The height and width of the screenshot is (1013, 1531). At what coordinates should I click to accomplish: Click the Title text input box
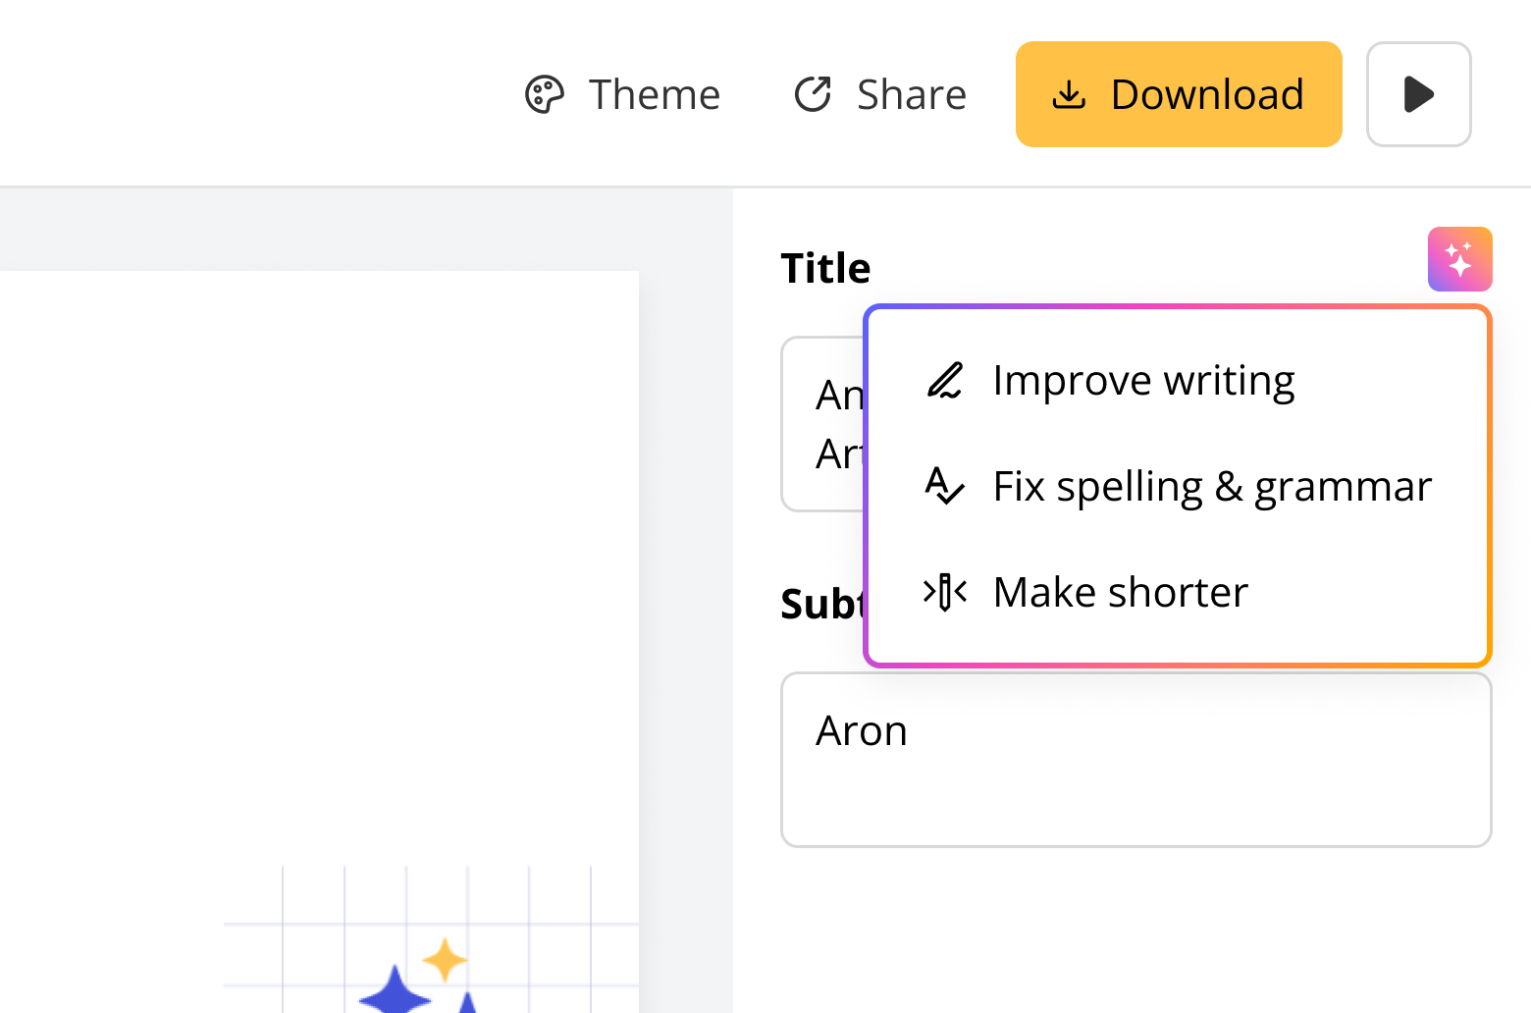(824, 424)
